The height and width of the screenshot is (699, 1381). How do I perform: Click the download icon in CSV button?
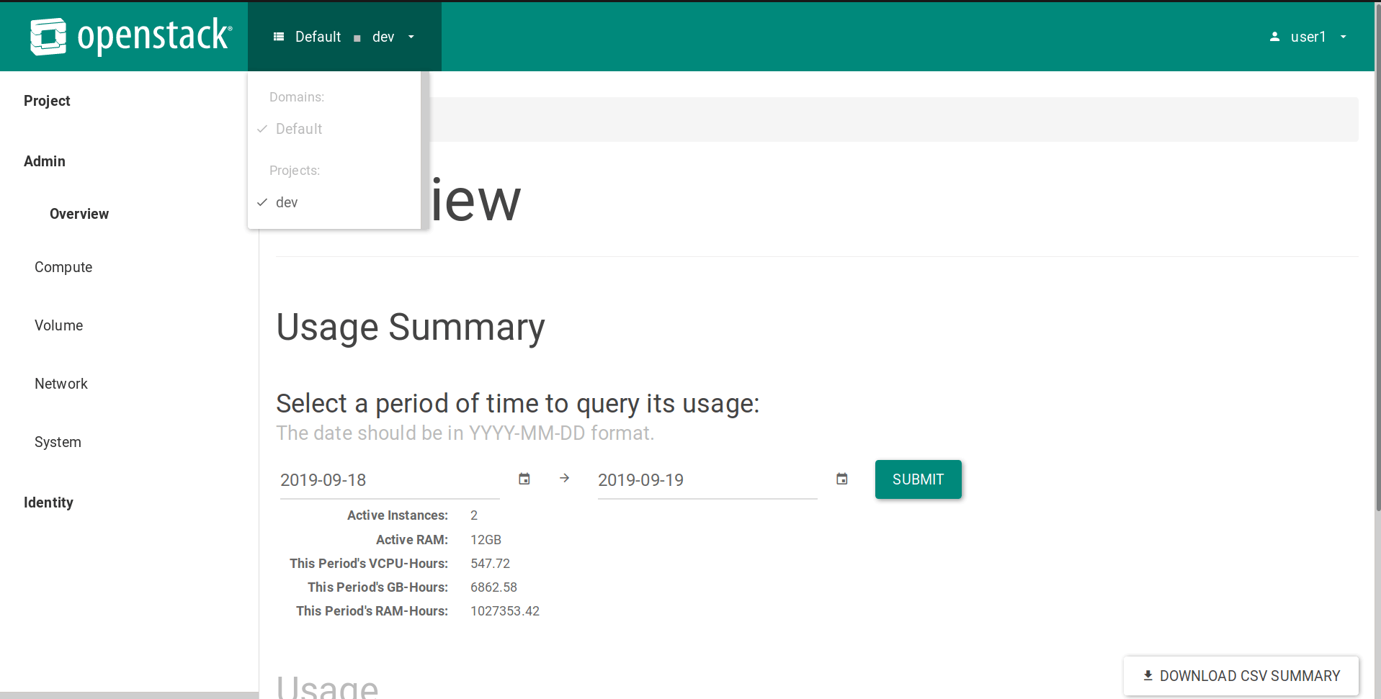pos(1148,675)
